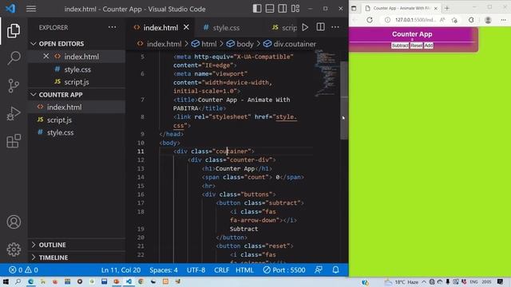Open notifications bell in status bar

(335, 269)
